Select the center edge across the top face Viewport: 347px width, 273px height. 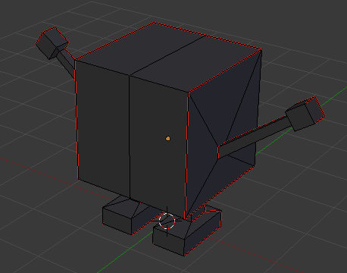tap(167, 55)
